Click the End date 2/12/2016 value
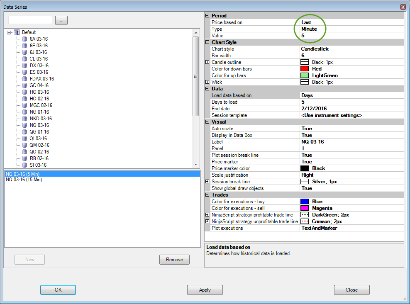The image size is (410, 304). (x=351, y=109)
